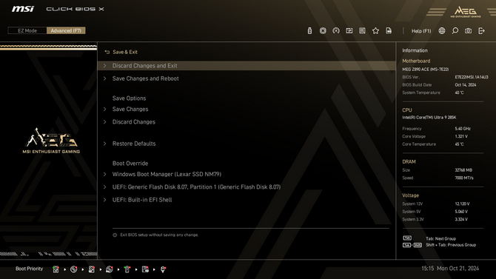Click the CPU chip icon in toolbar
496x279 pixels.
point(323,30)
